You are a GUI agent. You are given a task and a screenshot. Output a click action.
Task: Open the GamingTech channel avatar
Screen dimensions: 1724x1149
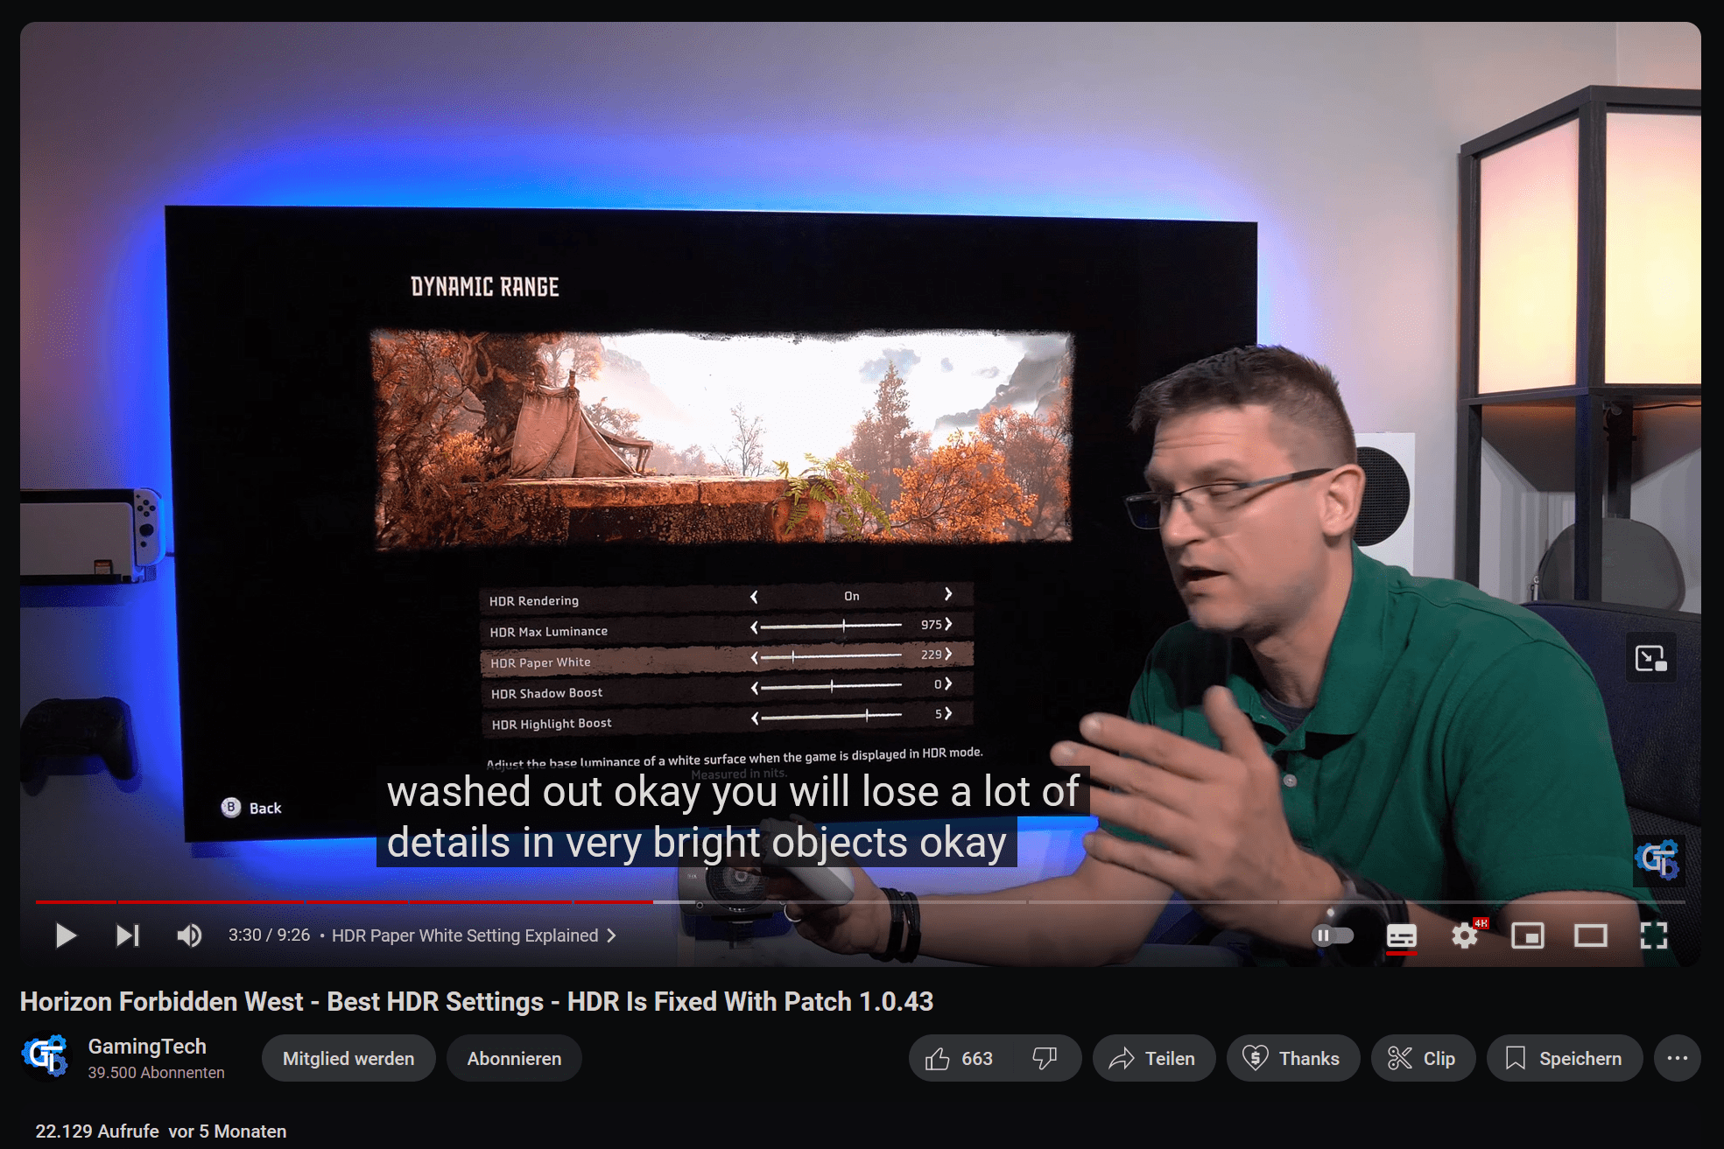click(46, 1056)
